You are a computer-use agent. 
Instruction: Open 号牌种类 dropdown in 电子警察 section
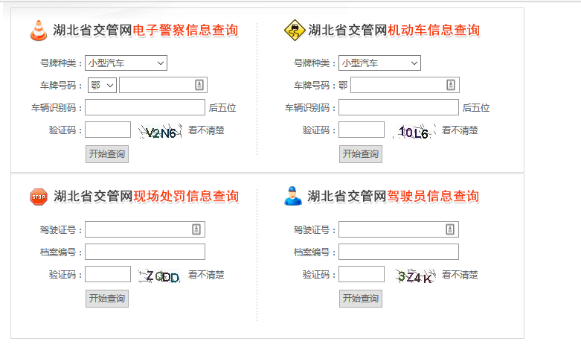126,63
